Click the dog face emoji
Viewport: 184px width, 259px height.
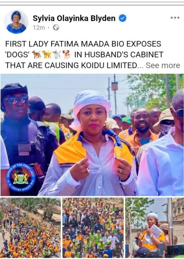coord(67,55)
